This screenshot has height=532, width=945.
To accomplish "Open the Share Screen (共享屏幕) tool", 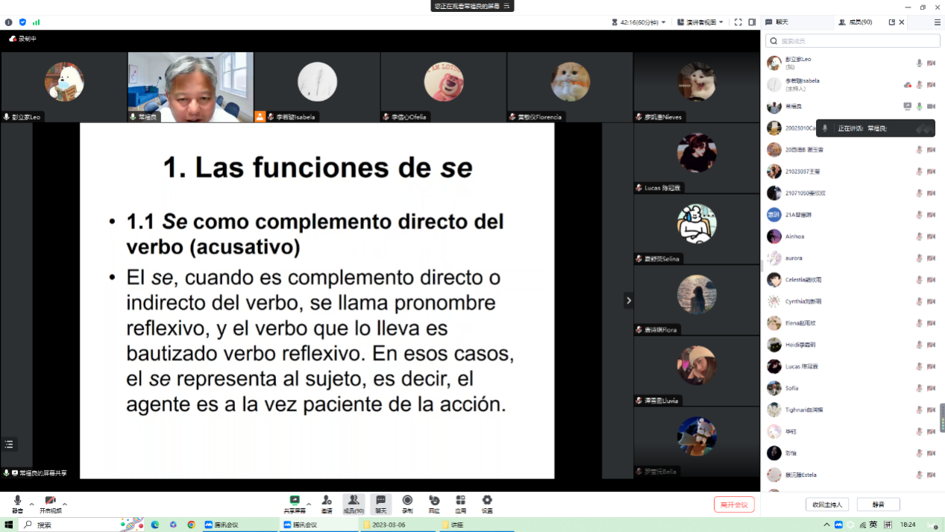I will coord(295,504).
